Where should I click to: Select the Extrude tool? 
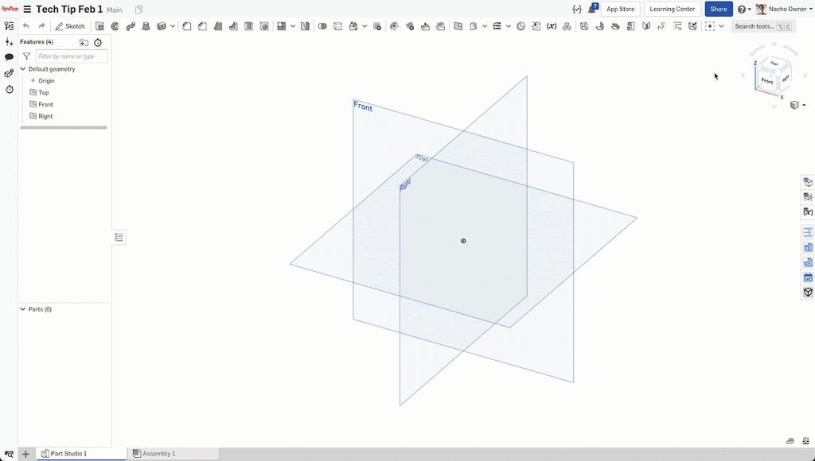coord(99,25)
